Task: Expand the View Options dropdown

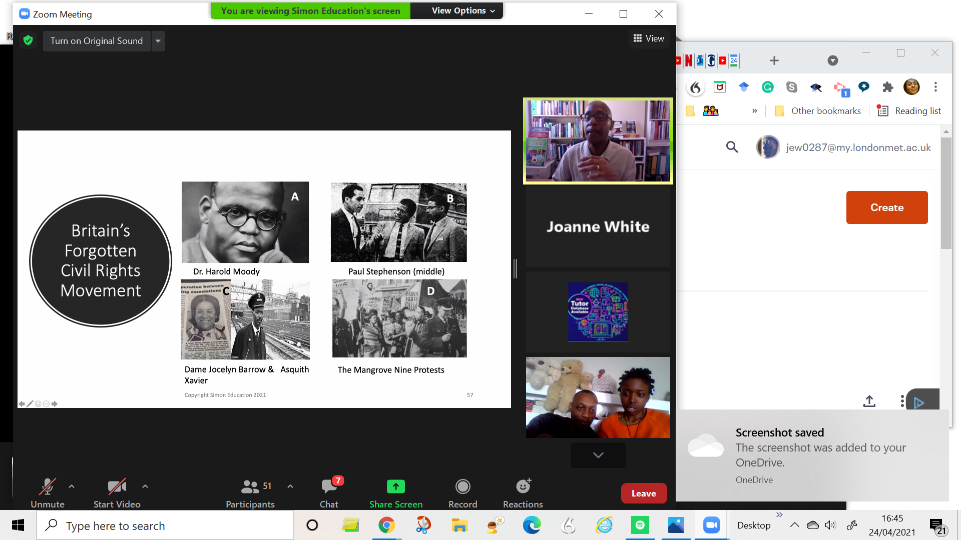Action: click(x=463, y=11)
